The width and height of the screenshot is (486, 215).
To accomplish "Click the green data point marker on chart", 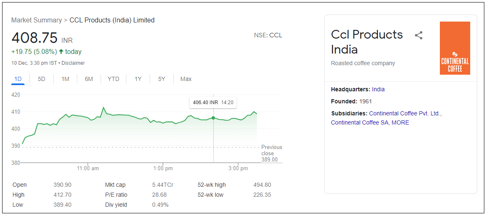I will coord(213,118).
